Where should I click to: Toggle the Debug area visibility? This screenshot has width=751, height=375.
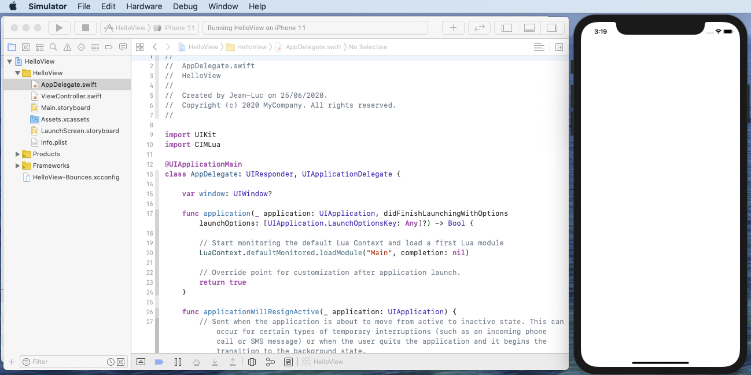point(529,28)
